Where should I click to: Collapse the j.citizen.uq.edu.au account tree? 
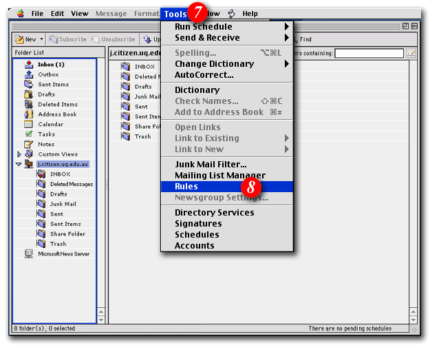coord(19,165)
